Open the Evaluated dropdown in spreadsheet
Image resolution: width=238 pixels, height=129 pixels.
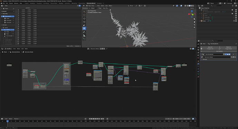[8, 11]
